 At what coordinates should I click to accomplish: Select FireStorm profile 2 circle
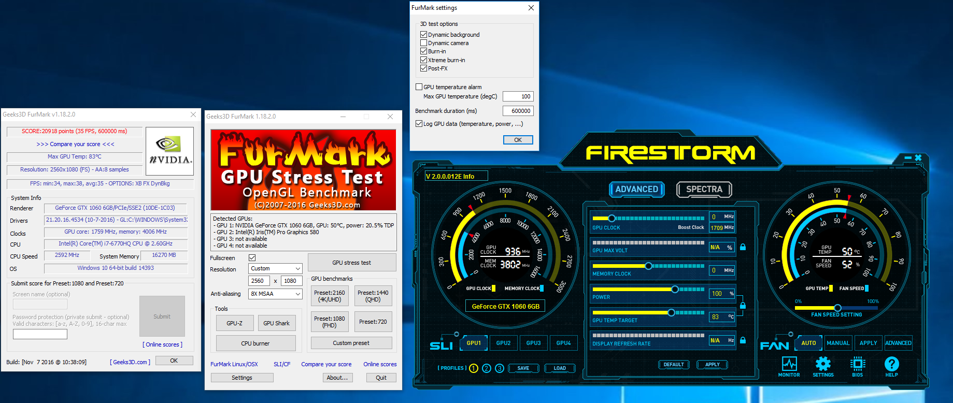487,368
